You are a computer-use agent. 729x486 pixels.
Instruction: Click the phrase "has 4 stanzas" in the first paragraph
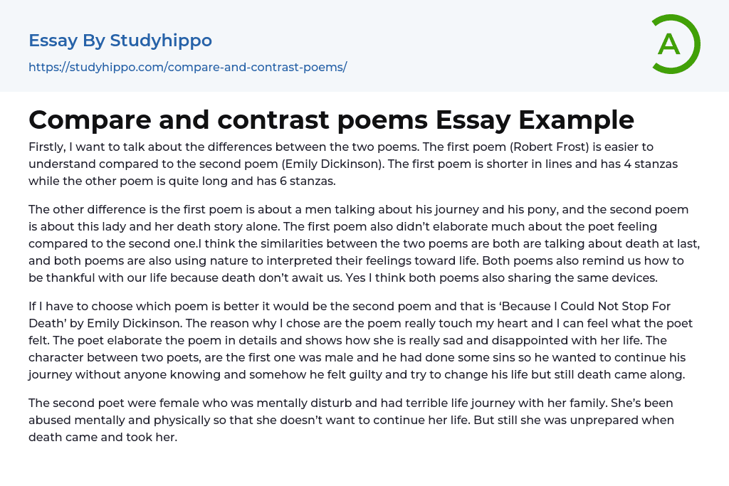tap(641, 164)
